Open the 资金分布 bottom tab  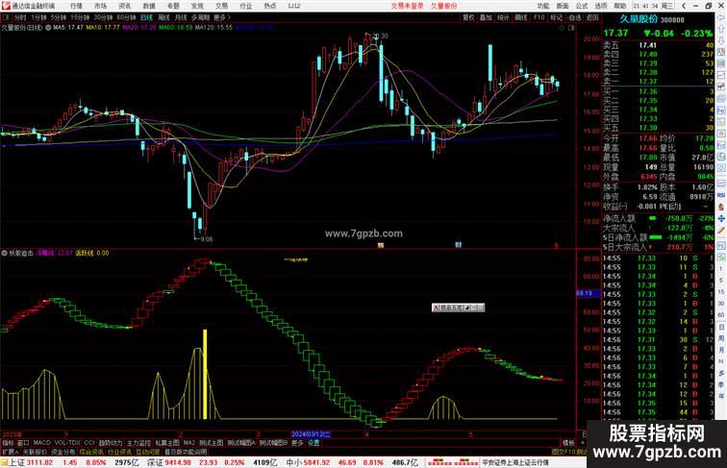(x=63, y=452)
